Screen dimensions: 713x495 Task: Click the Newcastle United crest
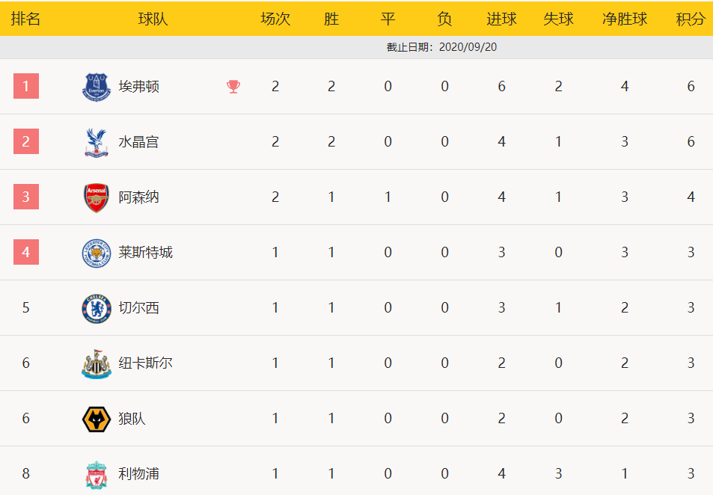point(97,363)
